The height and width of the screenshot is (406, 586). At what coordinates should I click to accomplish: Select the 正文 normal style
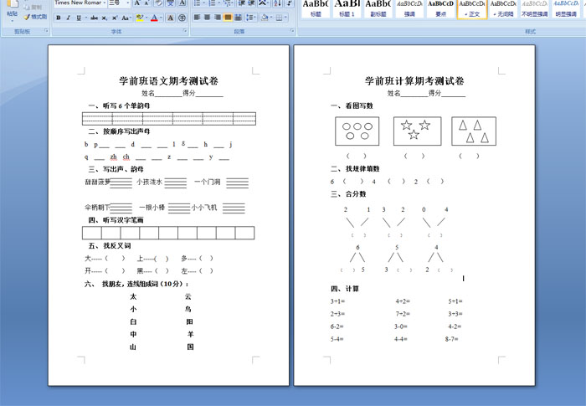(x=472, y=9)
